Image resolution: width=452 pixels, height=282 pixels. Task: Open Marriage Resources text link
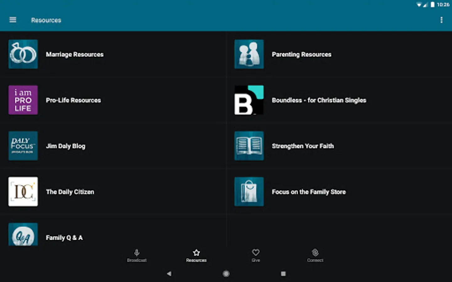click(75, 55)
